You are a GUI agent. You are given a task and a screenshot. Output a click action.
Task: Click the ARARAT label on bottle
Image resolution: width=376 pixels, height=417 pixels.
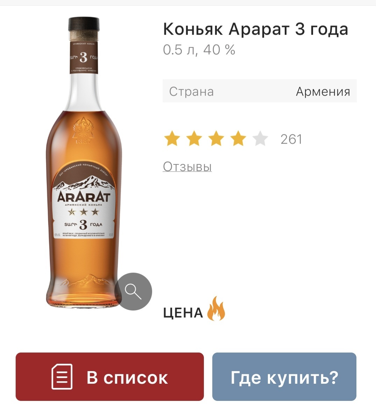point(84,197)
